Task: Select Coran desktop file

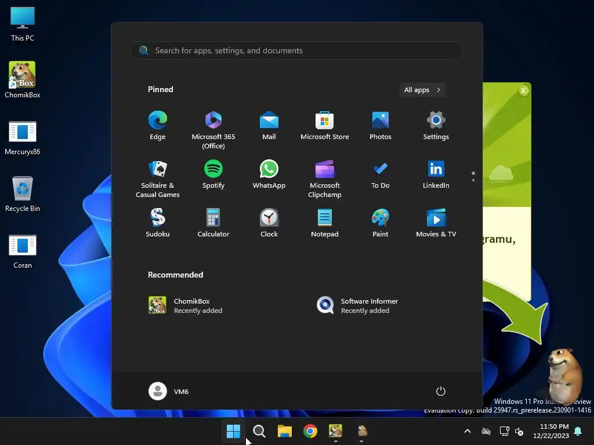Action: click(23, 251)
